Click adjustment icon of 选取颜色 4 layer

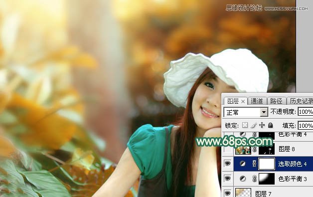243,164
